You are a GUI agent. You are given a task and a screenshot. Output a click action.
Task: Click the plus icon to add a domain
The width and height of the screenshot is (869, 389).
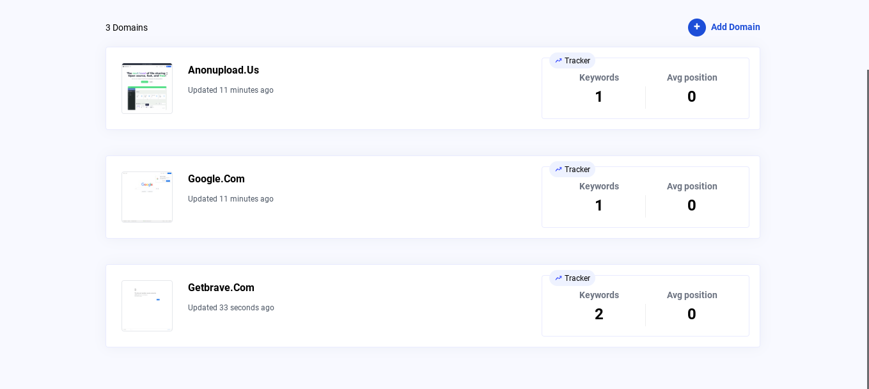coord(697,28)
